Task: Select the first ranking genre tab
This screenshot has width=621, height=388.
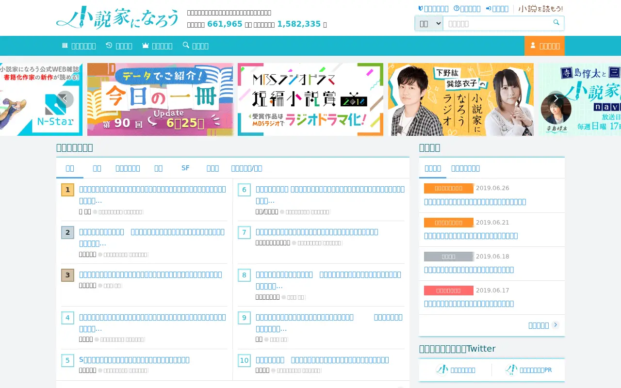Action: (x=70, y=168)
